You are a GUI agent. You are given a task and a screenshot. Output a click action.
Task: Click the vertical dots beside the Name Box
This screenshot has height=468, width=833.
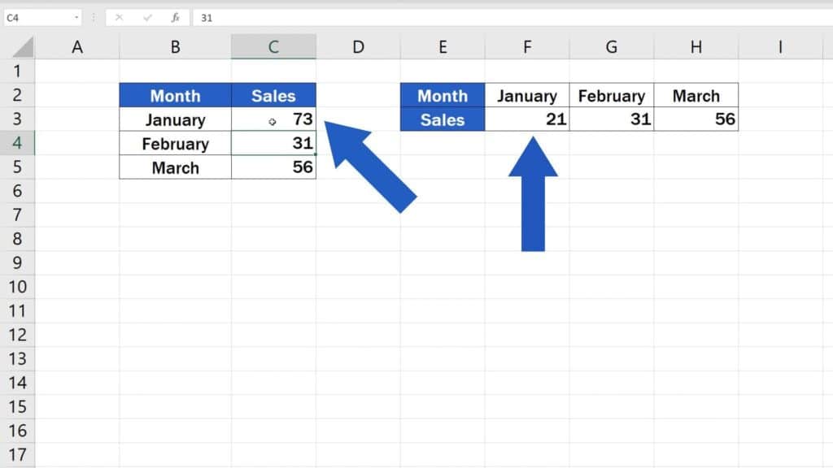[x=94, y=17]
